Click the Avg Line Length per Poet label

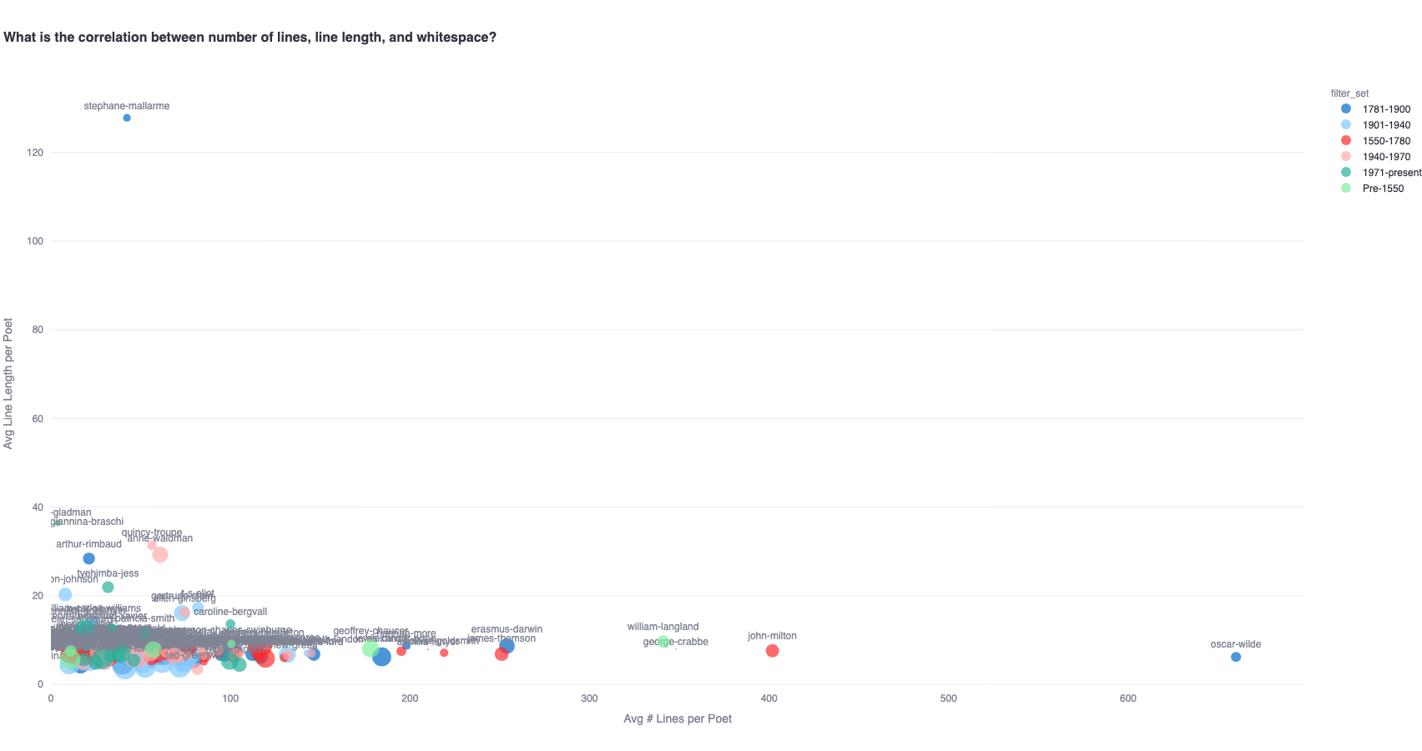coord(9,383)
